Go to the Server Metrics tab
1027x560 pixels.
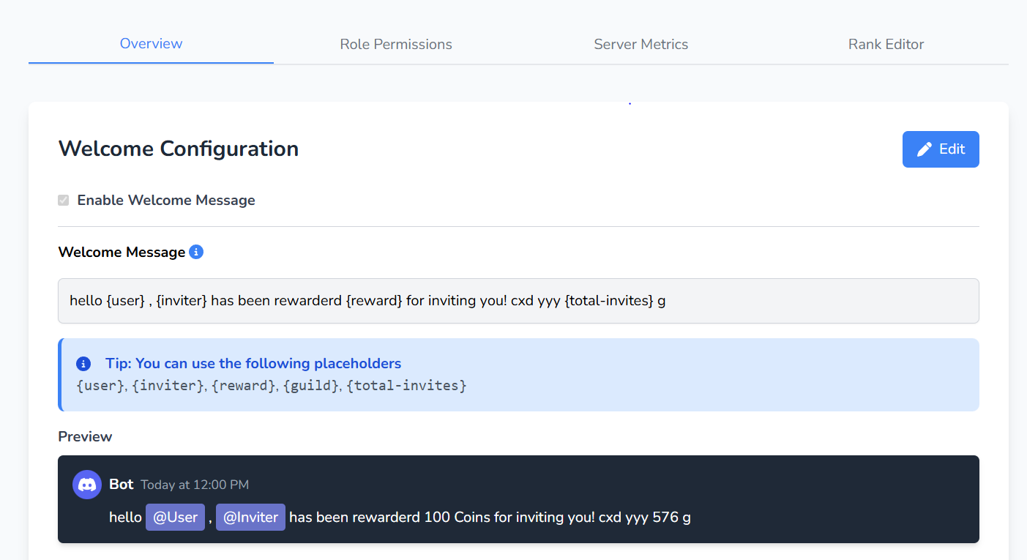[x=641, y=45]
